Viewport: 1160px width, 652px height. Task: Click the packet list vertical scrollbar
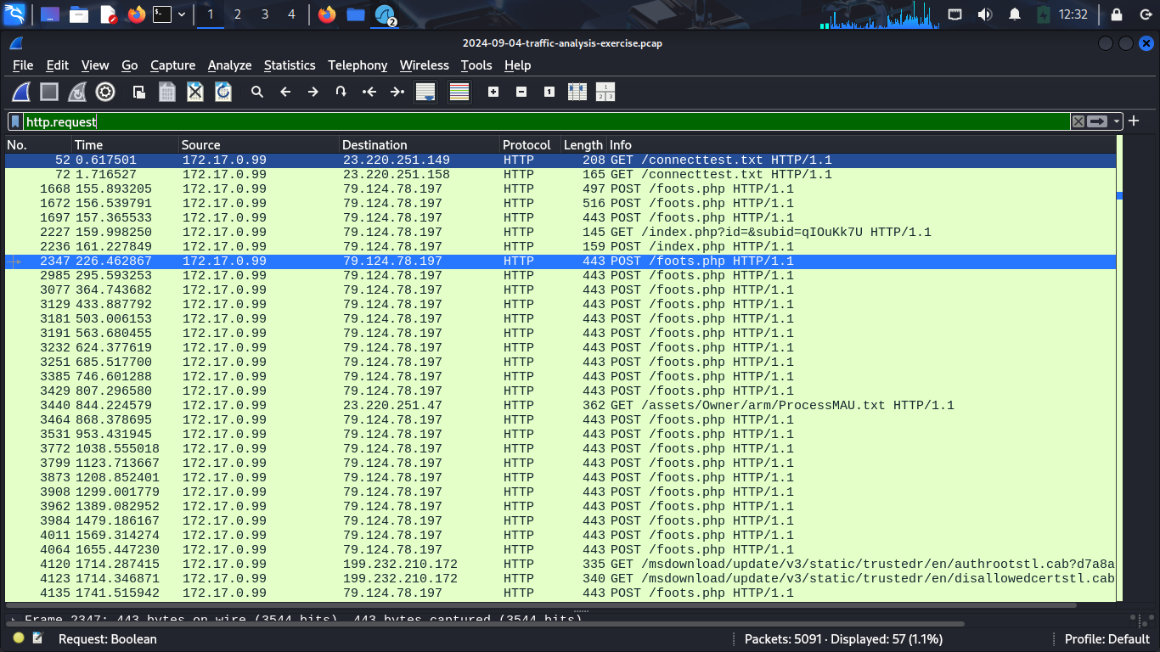1120,340
